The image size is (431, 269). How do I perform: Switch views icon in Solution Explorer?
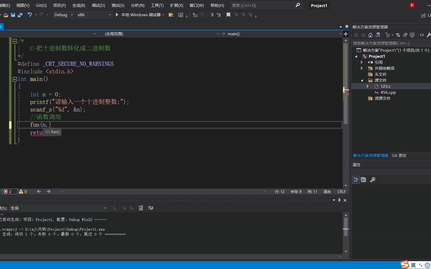[x=377, y=35]
